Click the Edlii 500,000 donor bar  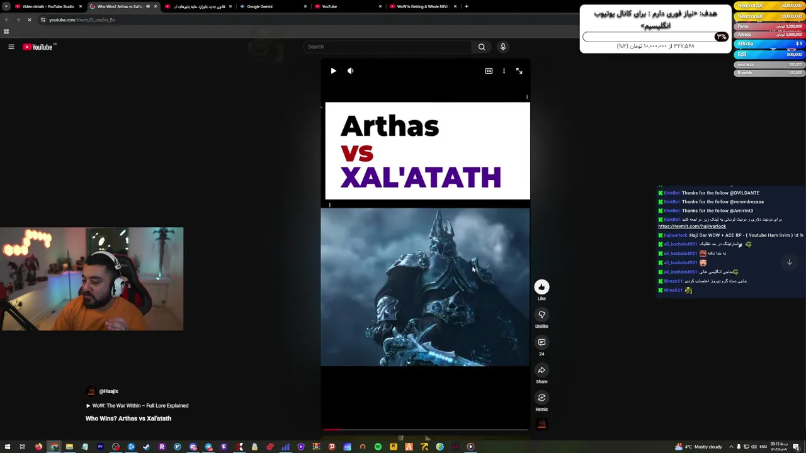pyautogui.click(x=769, y=55)
